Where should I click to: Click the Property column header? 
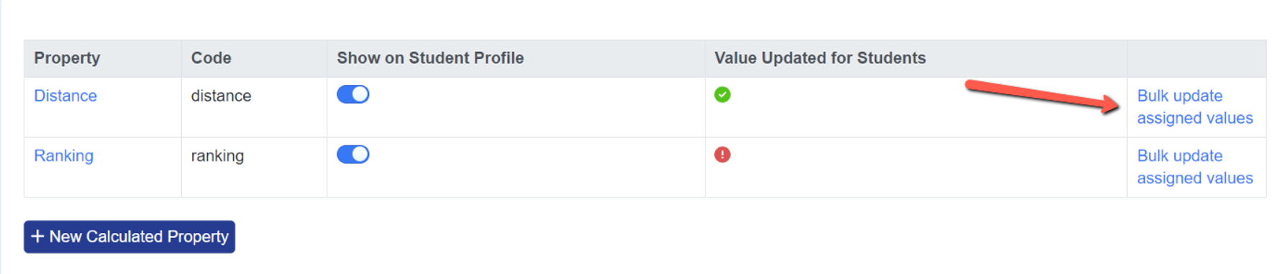click(x=67, y=58)
